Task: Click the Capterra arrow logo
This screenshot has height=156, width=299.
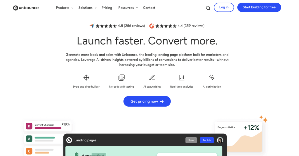Action: pyautogui.click(x=92, y=26)
